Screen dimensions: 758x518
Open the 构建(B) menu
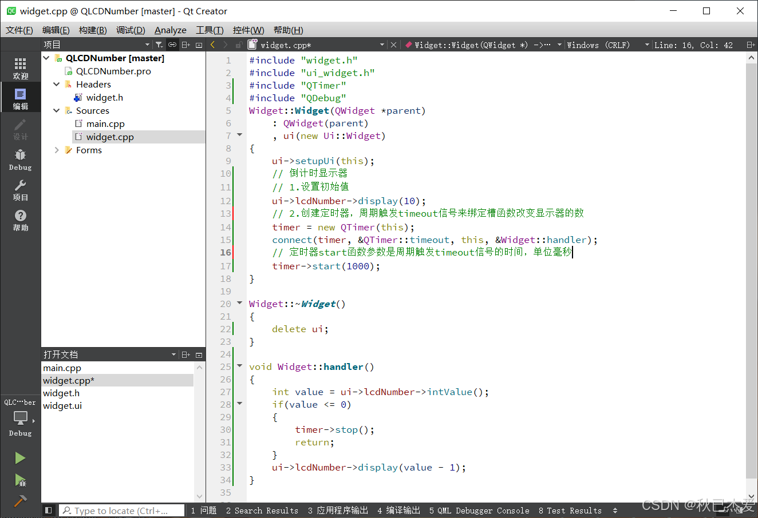point(93,30)
